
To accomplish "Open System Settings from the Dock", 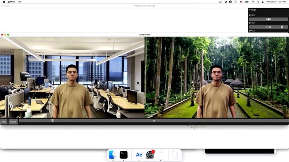I will (x=150, y=155).
